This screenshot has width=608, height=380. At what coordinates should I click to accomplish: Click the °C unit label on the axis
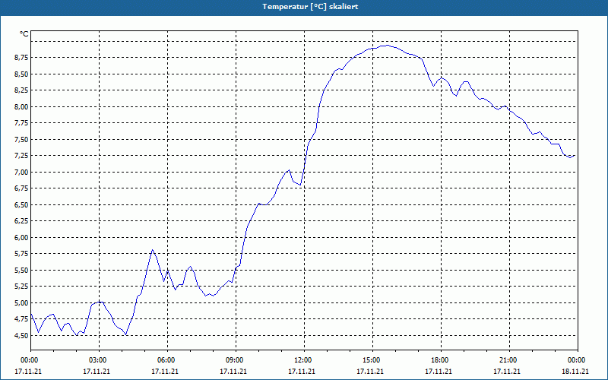coord(24,34)
